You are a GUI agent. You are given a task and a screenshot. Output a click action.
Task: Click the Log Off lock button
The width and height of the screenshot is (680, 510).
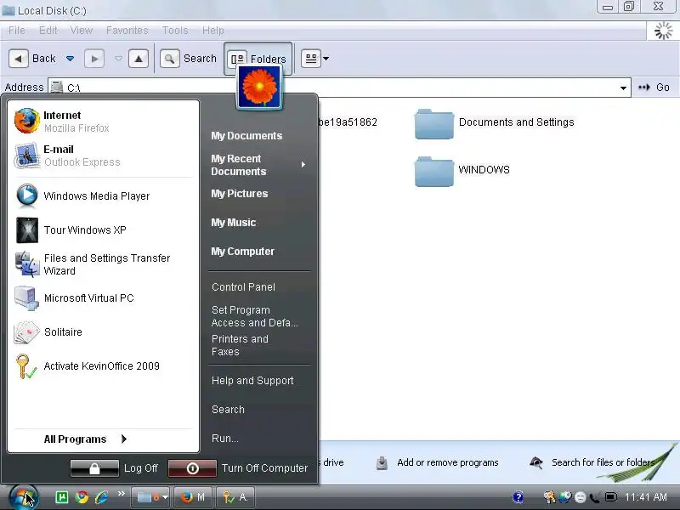[x=94, y=468]
